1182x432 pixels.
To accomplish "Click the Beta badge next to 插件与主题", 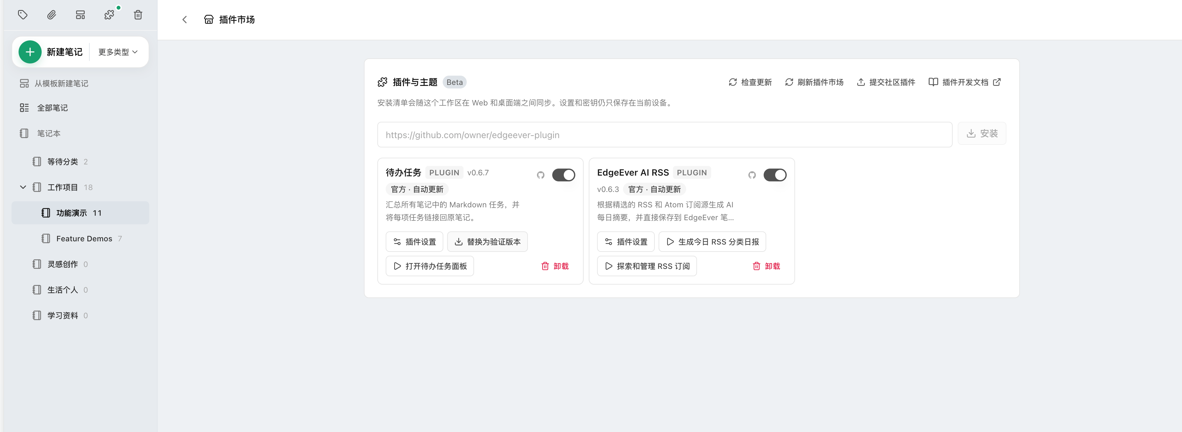I will point(454,82).
